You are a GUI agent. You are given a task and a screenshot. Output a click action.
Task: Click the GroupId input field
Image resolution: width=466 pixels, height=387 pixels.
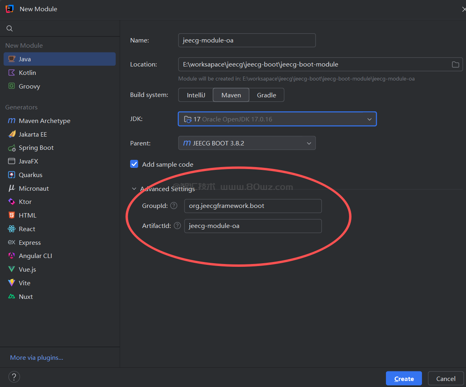click(x=253, y=206)
